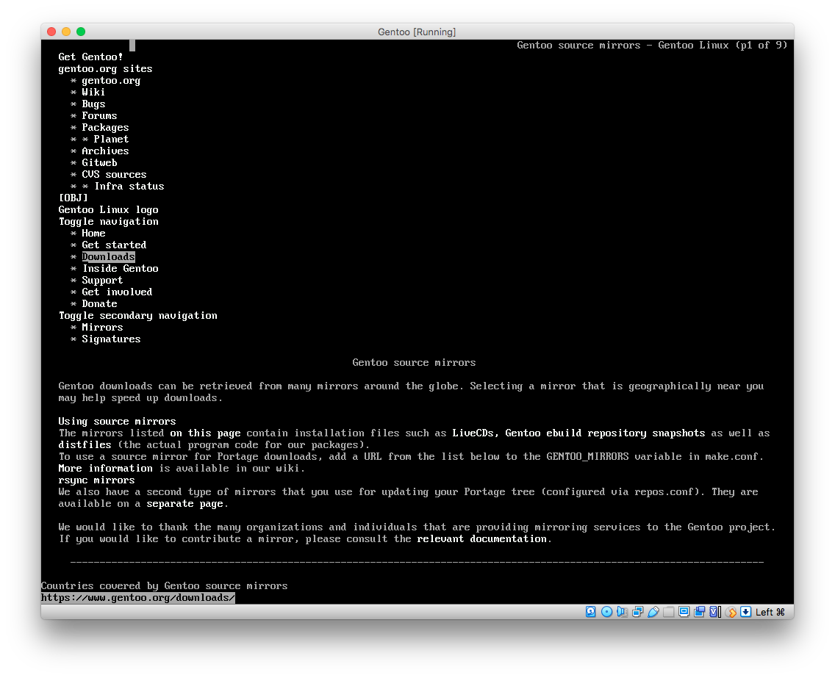Follow the Get Gentoo! link
The height and width of the screenshot is (678, 835).
click(90, 57)
